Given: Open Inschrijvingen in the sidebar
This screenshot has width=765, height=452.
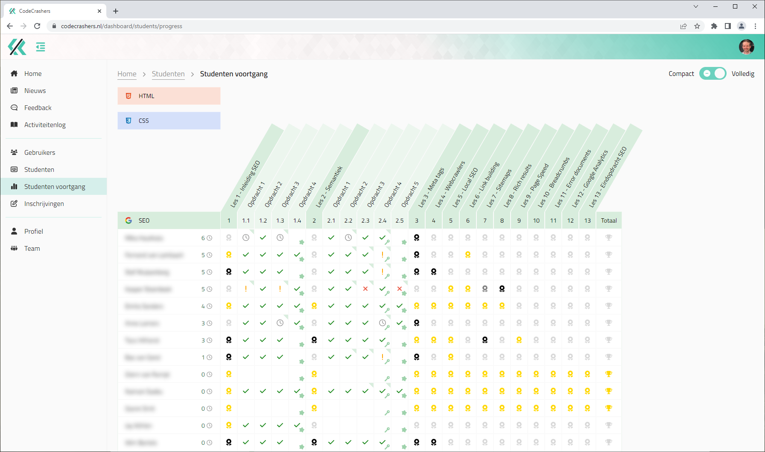Looking at the screenshot, I should coord(44,204).
